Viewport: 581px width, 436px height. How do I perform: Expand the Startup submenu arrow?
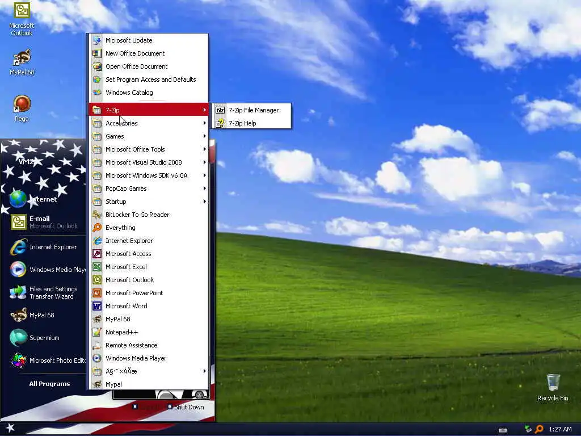(204, 202)
